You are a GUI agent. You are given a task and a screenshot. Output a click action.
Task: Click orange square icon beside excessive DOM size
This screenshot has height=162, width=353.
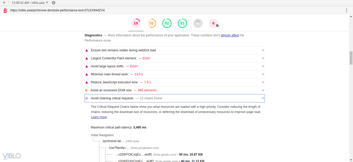click(x=86, y=90)
